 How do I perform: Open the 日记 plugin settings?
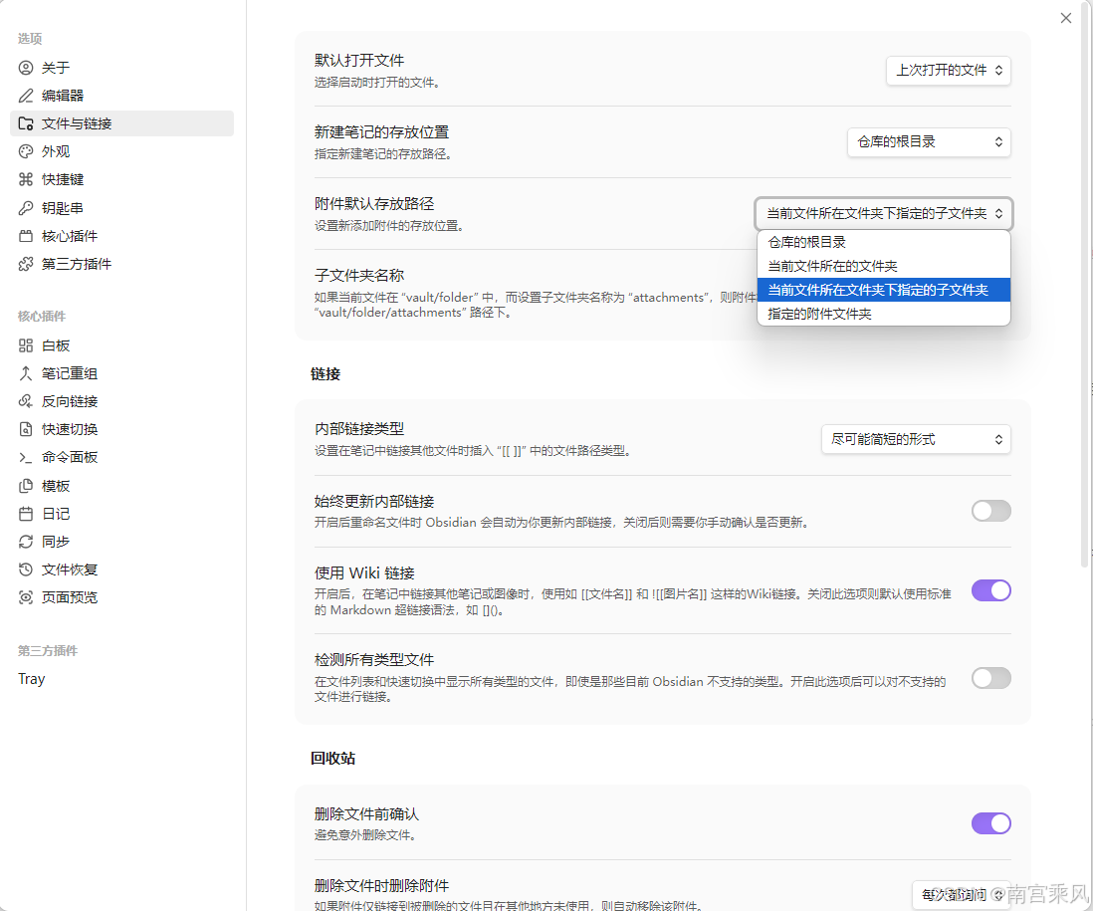(122, 514)
